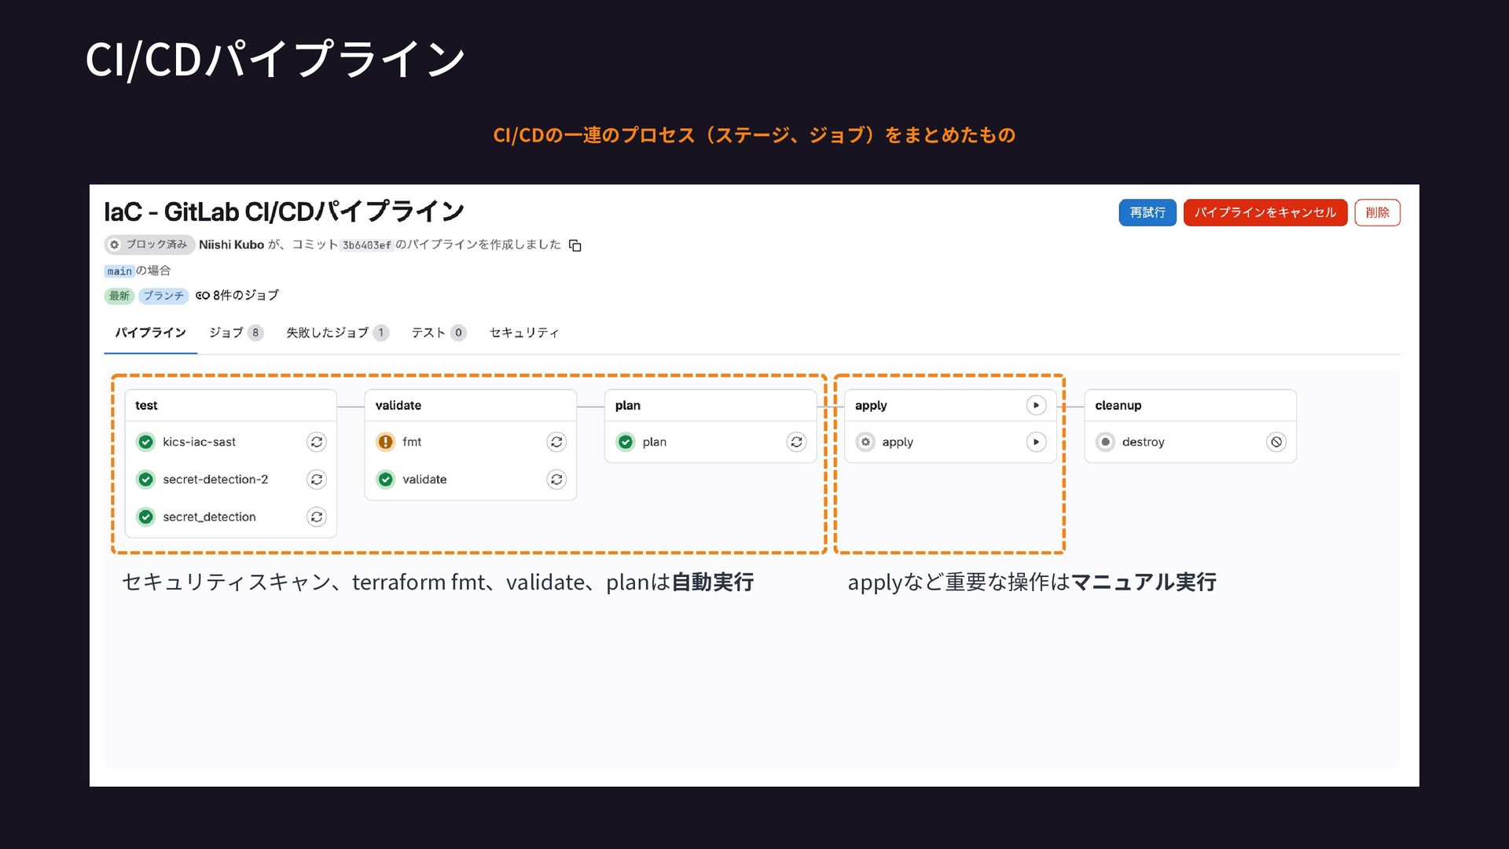Cancel the destroy job
Image resolution: width=1509 pixels, height=849 pixels.
(1276, 442)
